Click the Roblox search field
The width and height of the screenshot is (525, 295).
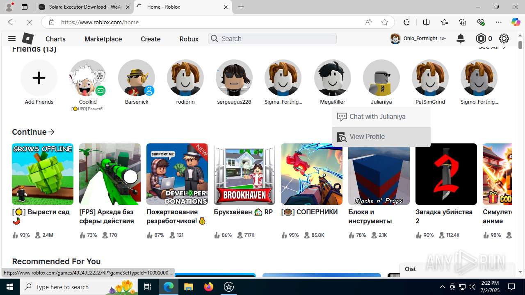[x=272, y=39]
